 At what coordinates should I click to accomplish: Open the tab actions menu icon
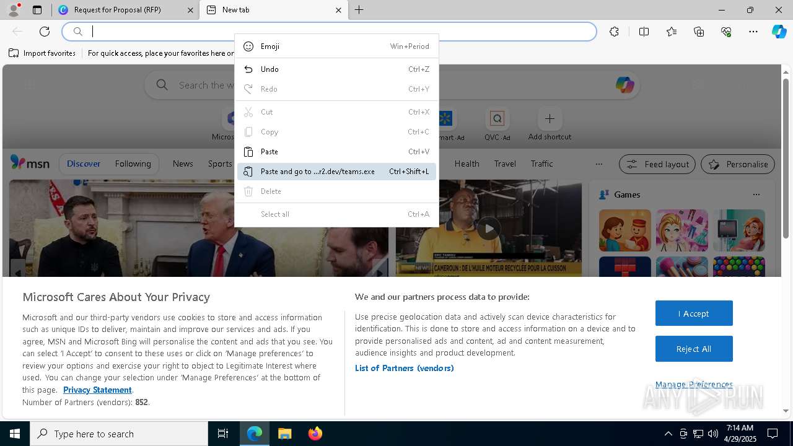click(x=37, y=10)
